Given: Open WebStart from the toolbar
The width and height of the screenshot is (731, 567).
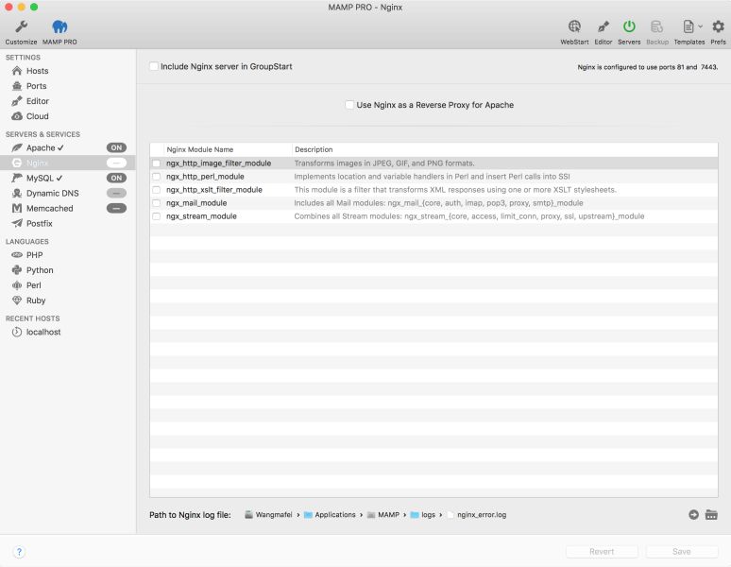Looking at the screenshot, I should [x=574, y=26].
